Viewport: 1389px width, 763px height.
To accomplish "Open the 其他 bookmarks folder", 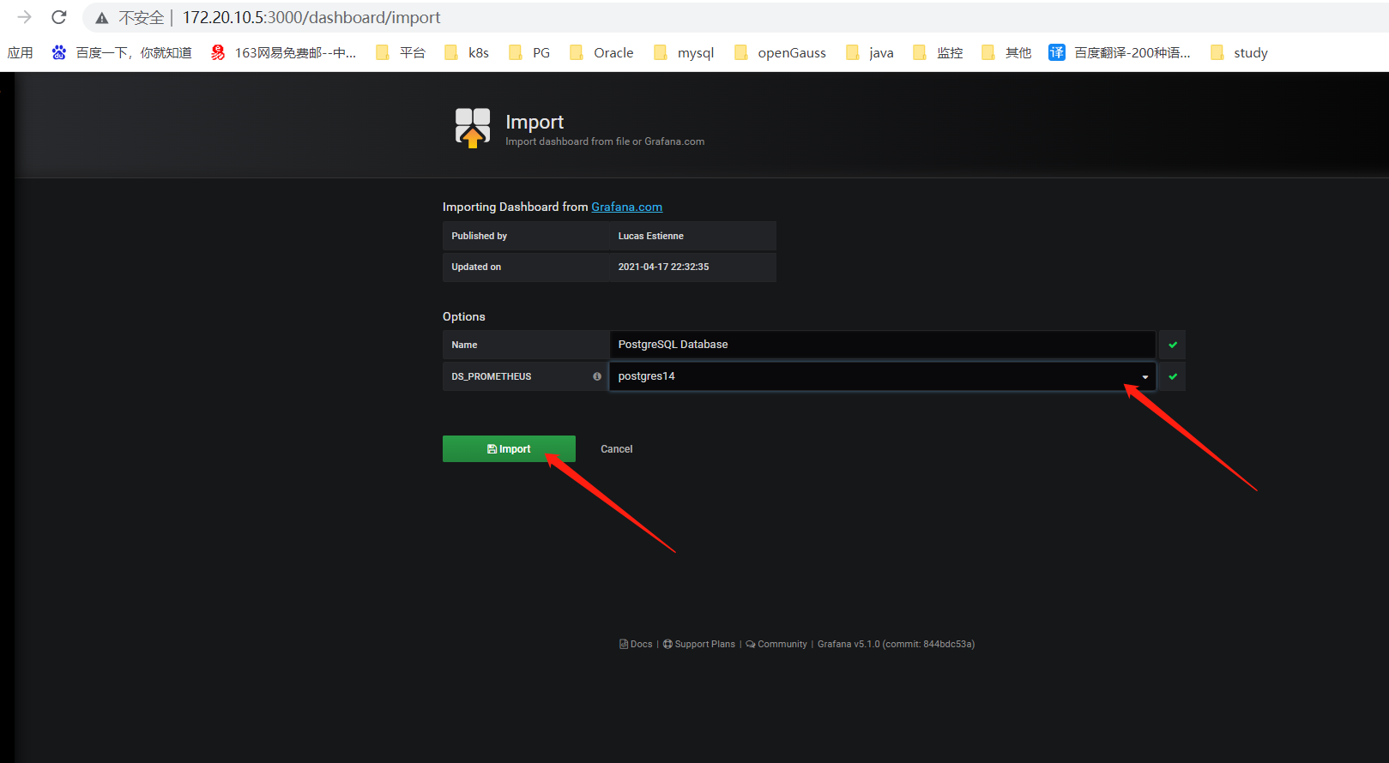I will point(1006,53).
